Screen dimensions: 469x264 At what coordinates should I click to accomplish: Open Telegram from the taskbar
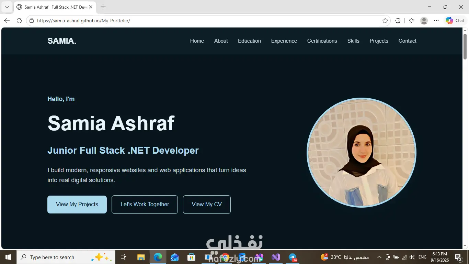point(293,257)
